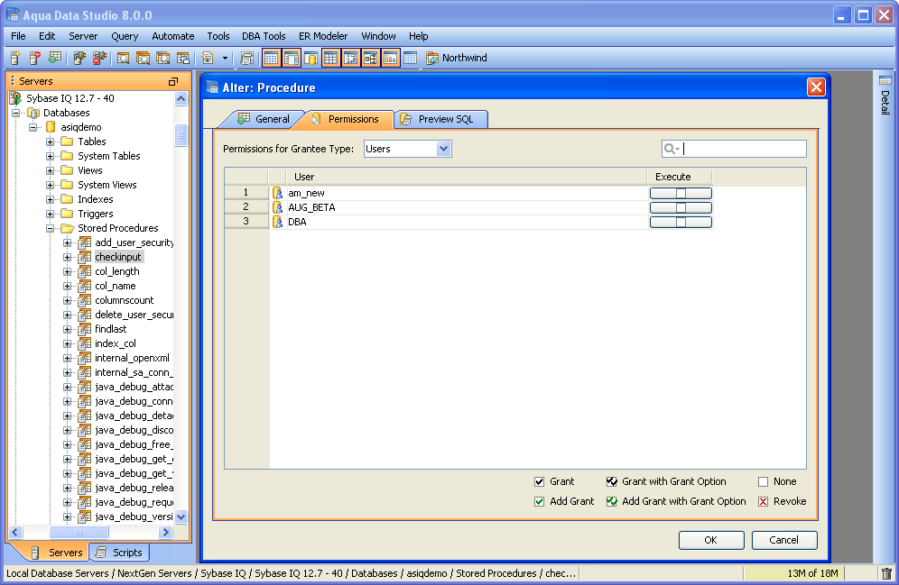This screenshot has height=585, width=899.
Task: Click the trash can memory icon
Action: click(x=886, y=573)
